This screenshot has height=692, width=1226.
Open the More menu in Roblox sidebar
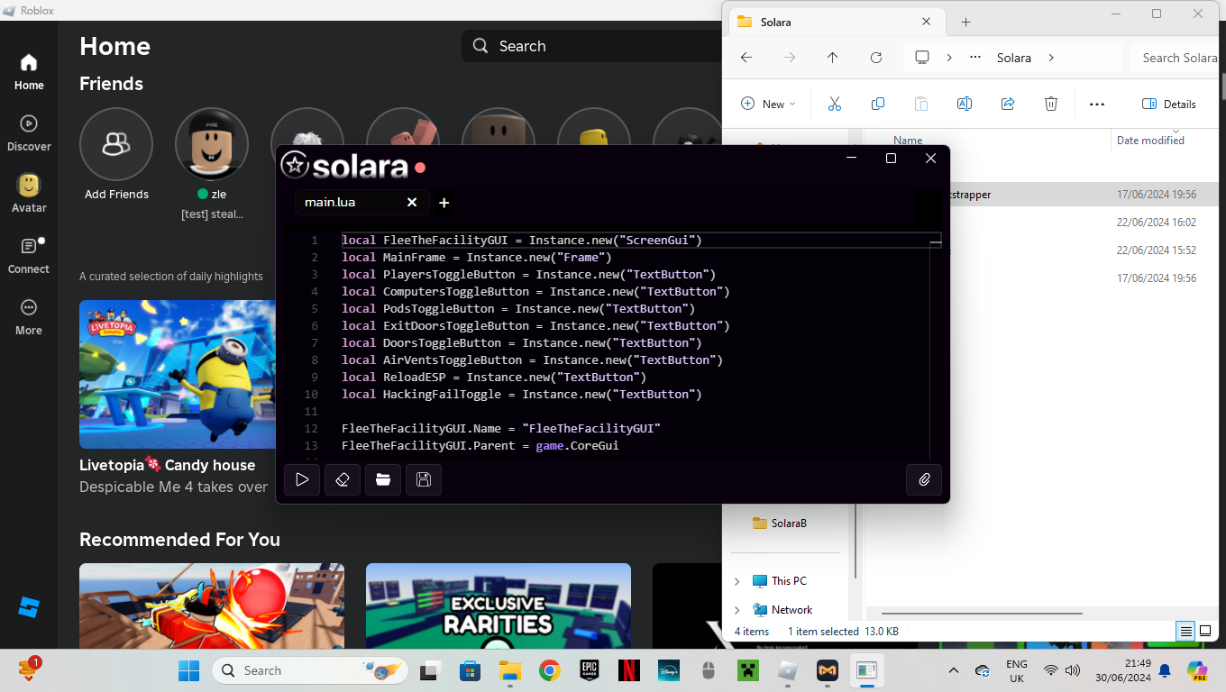29,317
